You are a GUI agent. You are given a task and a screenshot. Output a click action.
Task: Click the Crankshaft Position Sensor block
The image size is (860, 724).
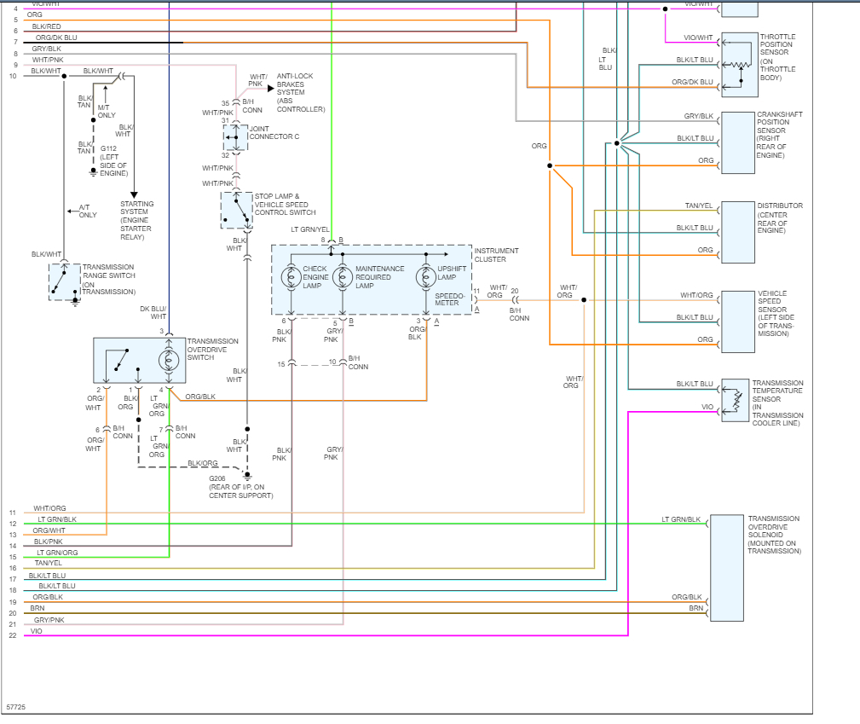[736, 143]
